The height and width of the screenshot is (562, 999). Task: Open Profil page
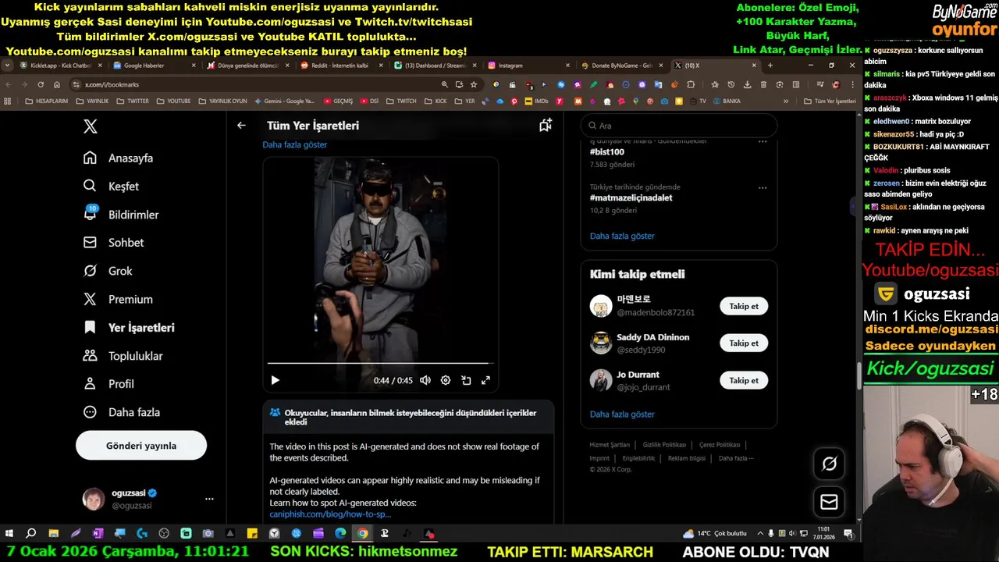(x=108, y=384)
